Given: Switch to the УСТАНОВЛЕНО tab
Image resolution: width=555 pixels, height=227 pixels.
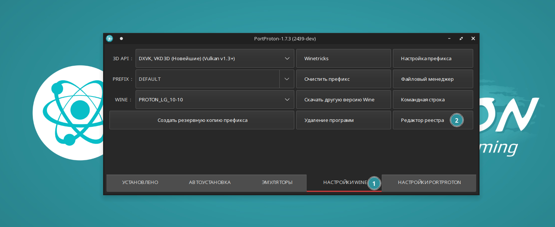Looking at the screenshot, I should click(x=140, y=182).
